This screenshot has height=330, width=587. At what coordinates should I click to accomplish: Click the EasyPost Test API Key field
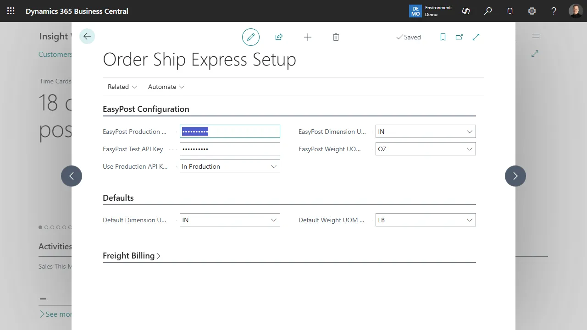pyautogui.click(x=230, y=149)
